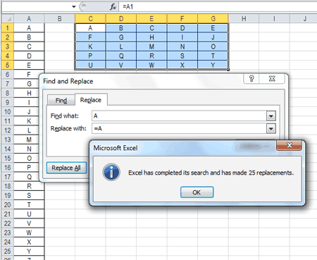Click the fill handle at selection corner

(228, 70)
